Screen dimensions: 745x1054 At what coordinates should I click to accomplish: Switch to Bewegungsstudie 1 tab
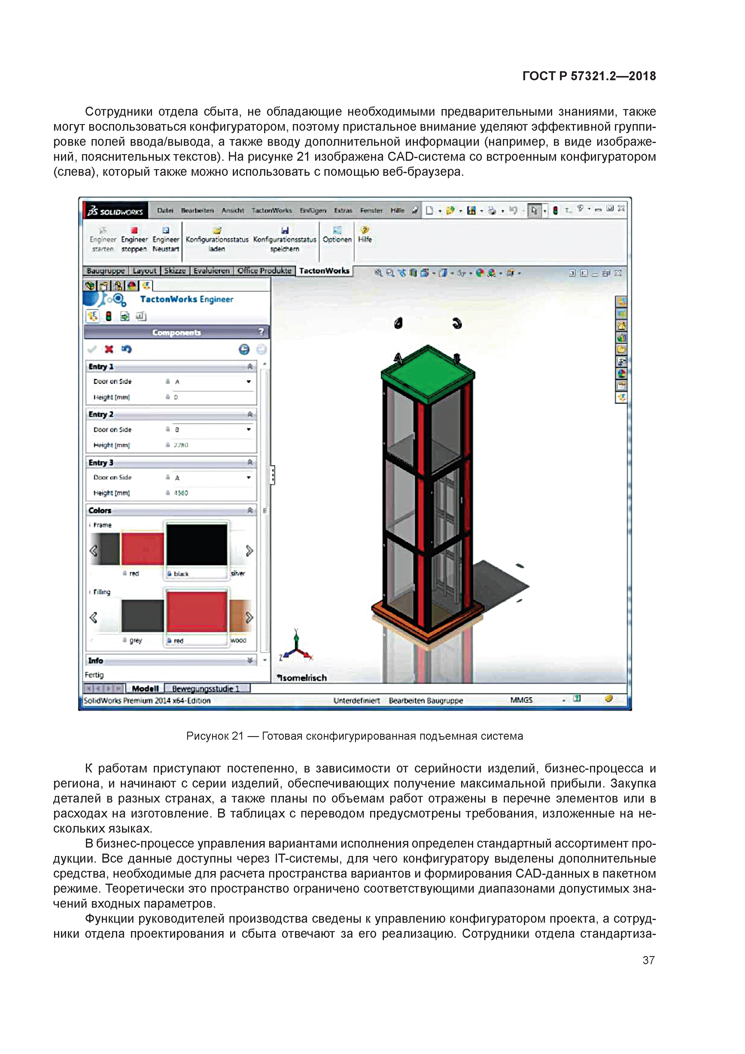pyautogui.click(x=206, y=689)
